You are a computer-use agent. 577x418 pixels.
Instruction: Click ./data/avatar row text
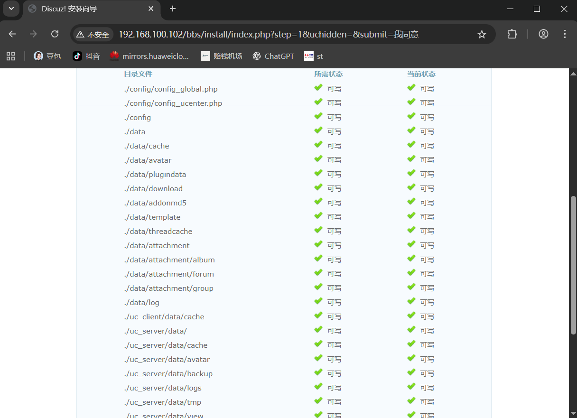click(148, 160)
